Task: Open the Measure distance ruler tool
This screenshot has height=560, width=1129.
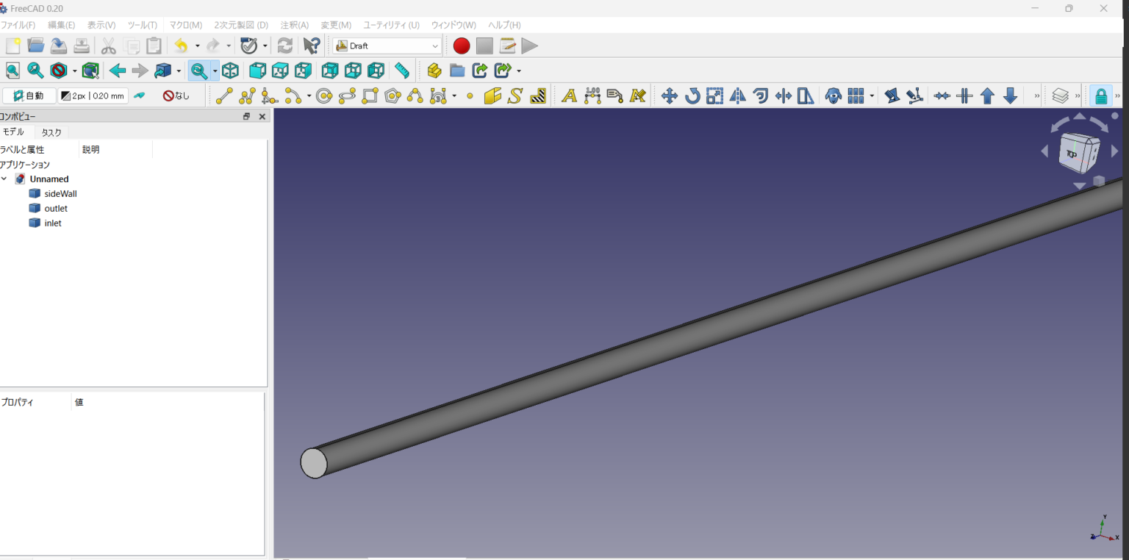Action: [401, 71]
